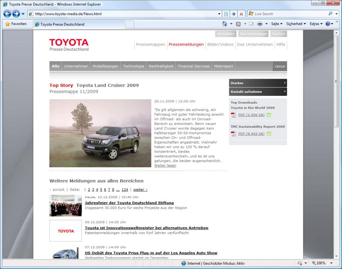
Task: Open the Pressemeldungen navigation item
Action: tap(186, 44)
